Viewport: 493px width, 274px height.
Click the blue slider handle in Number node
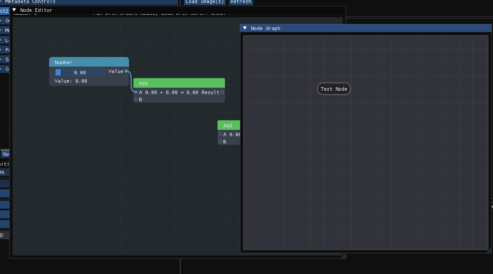[58, 73]
